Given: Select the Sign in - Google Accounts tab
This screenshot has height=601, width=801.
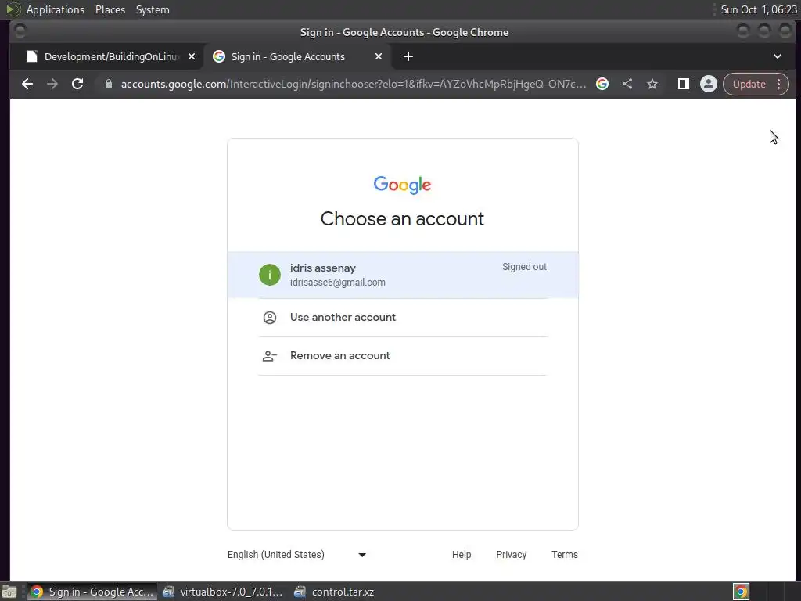Looking at the screenshot, I should (298, 56).
